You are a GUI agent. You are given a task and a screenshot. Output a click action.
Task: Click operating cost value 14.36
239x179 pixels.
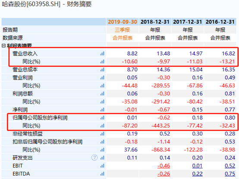coord(164,70)
